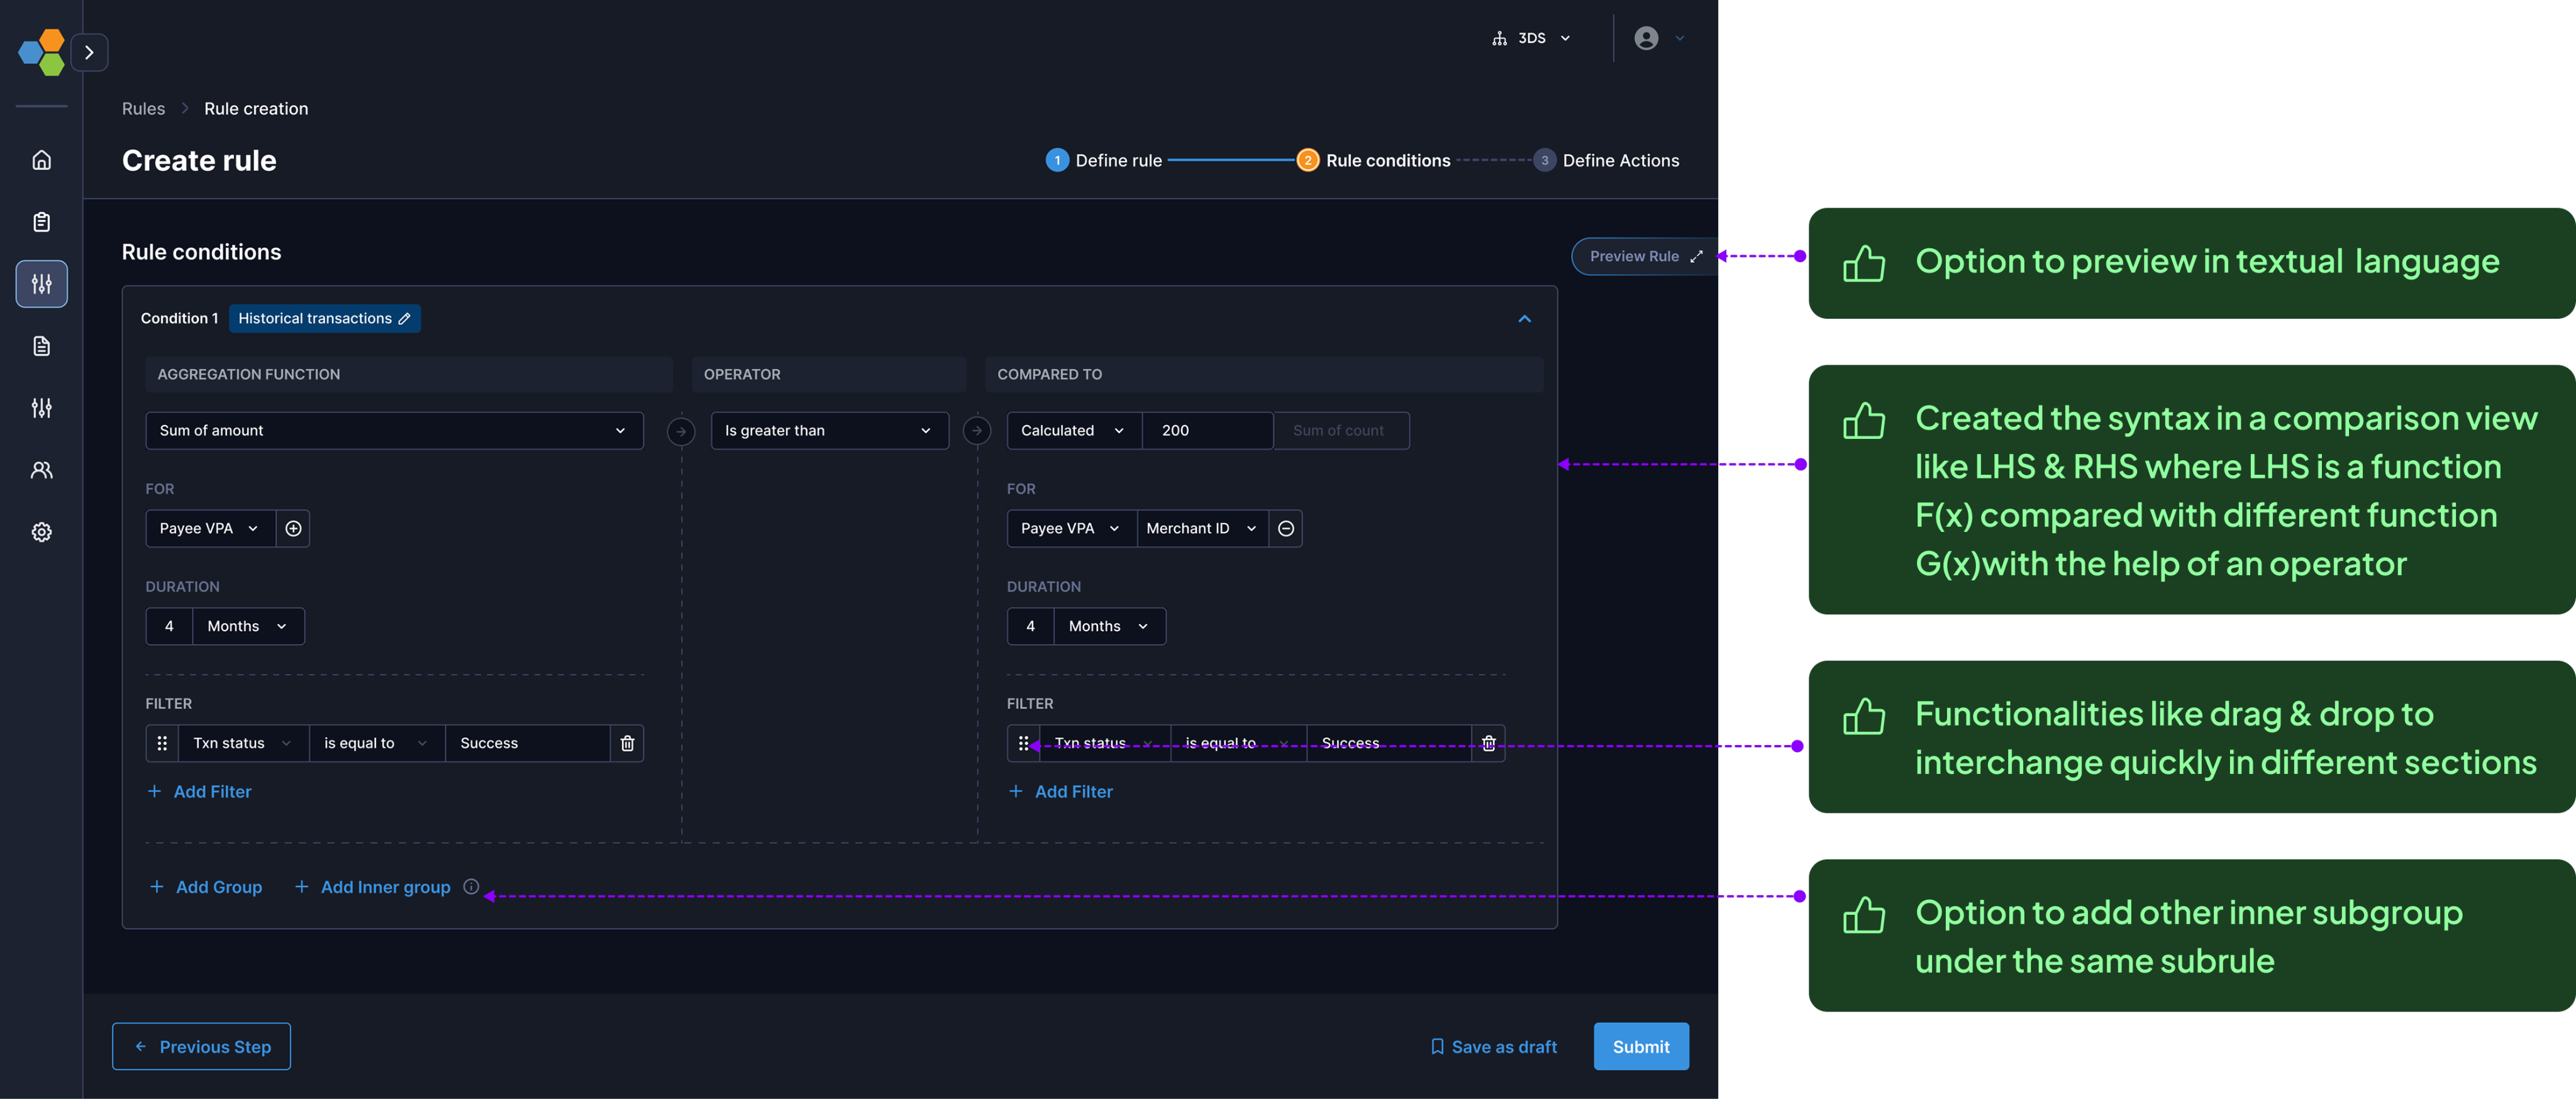
Task: Expand the sidebar with arrow toggle
Action: (89, 52)
